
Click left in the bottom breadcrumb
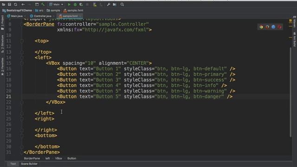pos(47,158)
